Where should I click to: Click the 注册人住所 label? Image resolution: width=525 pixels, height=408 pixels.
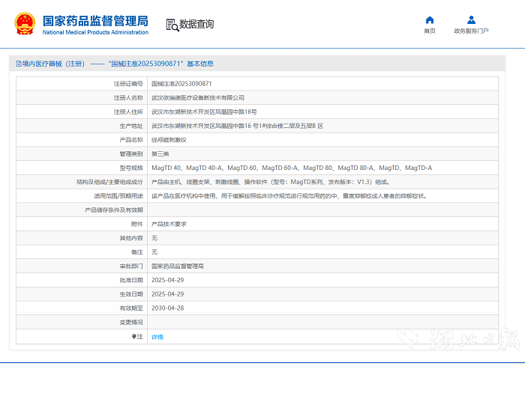(128, 112)
